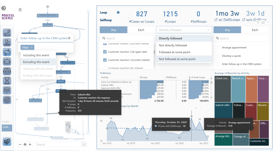Select Not followed at some point
The height and width of the screenshot is (153, 273).
pos(177,59)
